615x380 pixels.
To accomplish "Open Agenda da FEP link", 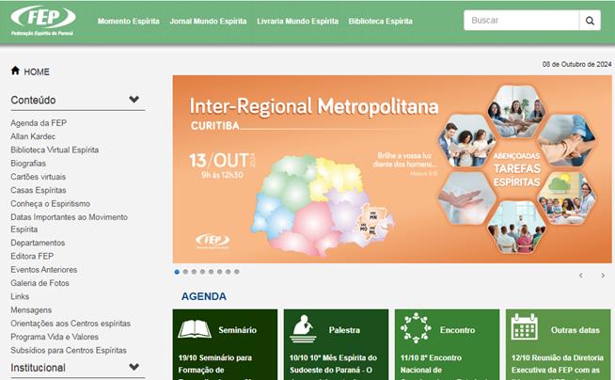I will pyautogui.click(x=39, y=123).
